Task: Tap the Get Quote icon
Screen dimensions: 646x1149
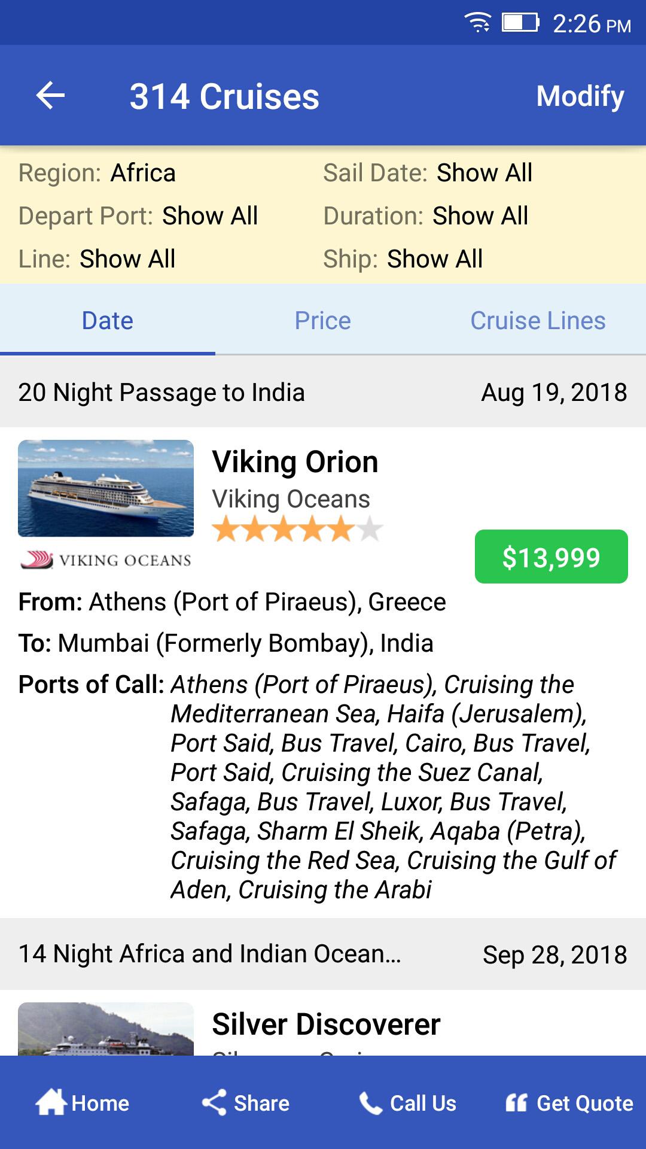Action: 516,1102
